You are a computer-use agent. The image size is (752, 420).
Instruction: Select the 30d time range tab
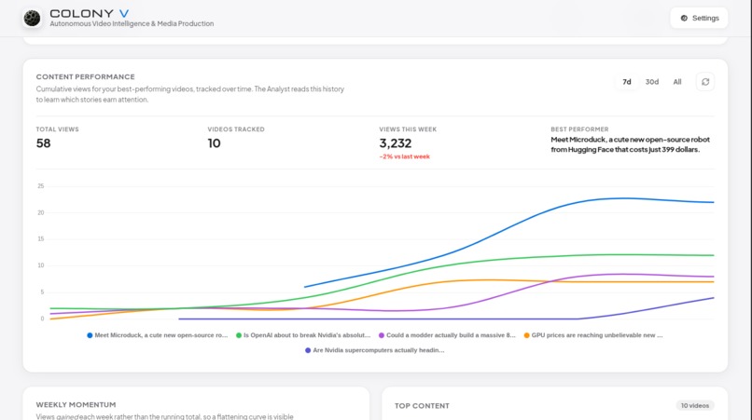pyautogui.click(x=652, y=82)
